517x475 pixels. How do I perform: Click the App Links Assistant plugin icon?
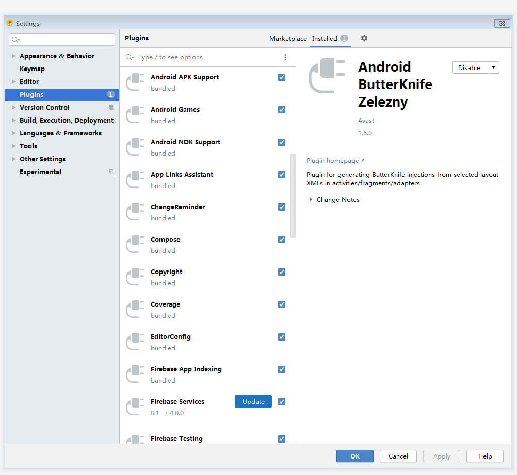click(135, 179)
